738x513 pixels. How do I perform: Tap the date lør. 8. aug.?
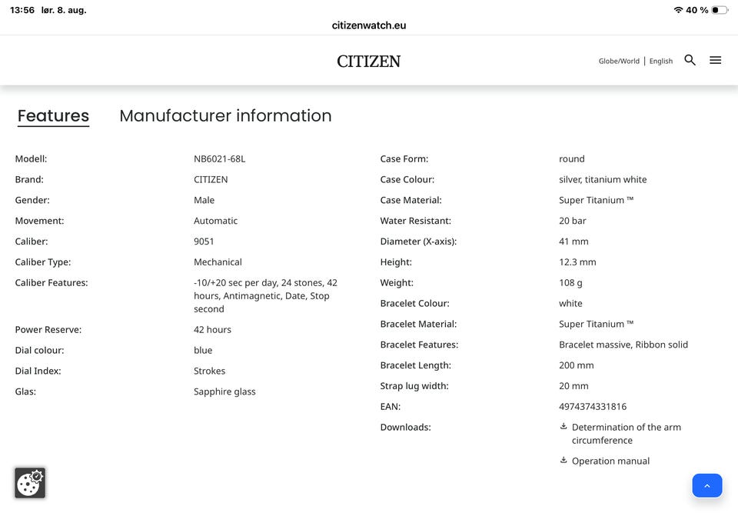64,10
